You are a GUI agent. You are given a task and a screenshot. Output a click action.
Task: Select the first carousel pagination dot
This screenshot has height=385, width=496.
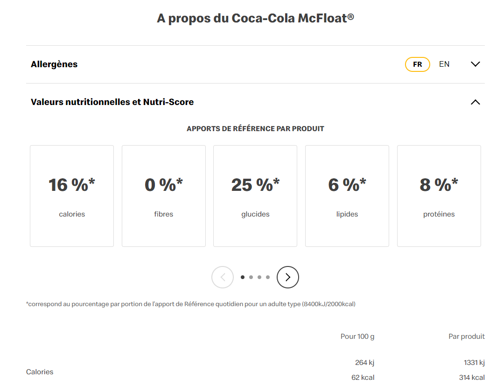[x=243, y=277]
